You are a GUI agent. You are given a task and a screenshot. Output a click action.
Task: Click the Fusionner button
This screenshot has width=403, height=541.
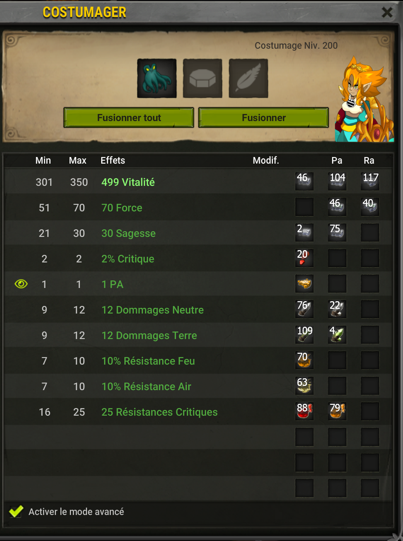pos(263,118)
